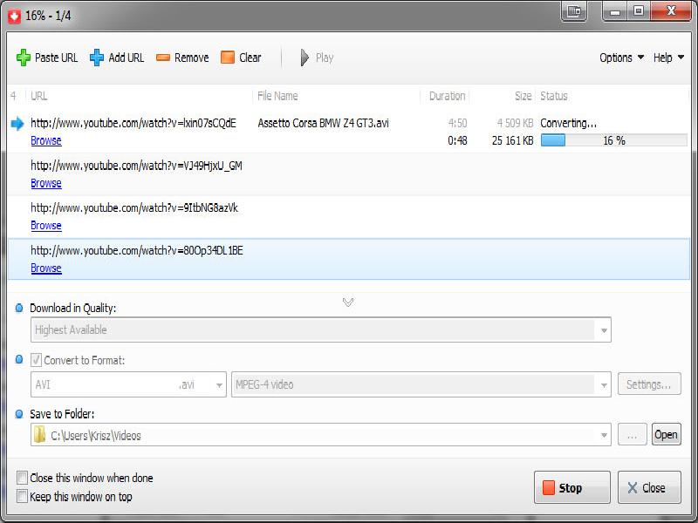This screenshot has height=523, width=698.
Task: Open the Help menu
Action: coord(668,58)
